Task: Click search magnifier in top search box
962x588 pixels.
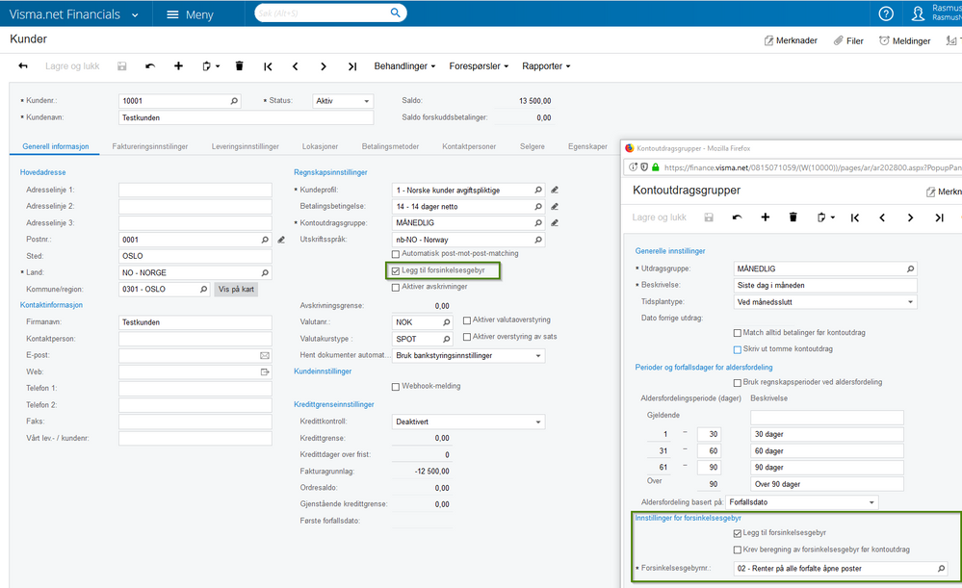Action: (396, 13)
